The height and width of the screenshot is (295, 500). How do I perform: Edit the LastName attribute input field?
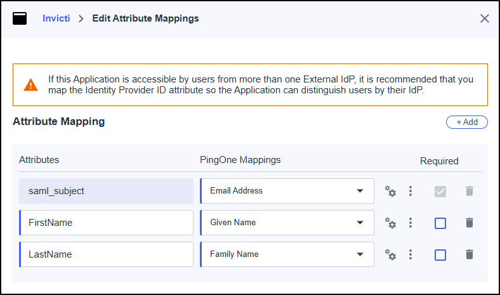coord(106,254)
